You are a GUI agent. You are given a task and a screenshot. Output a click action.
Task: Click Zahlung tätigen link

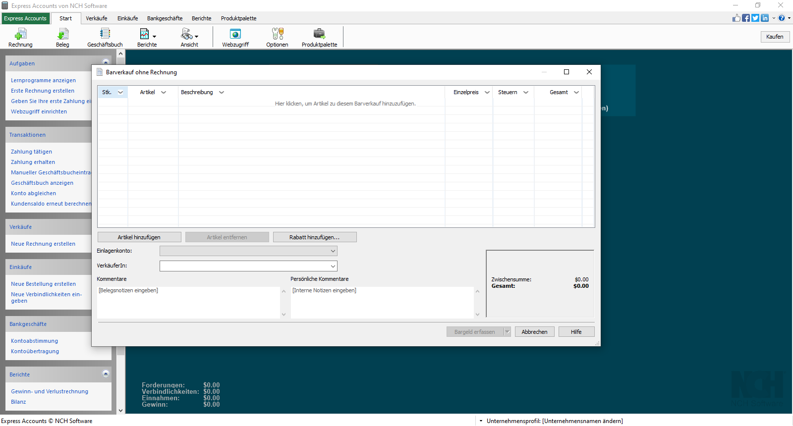pyautogui.click(x=32, y=152)
